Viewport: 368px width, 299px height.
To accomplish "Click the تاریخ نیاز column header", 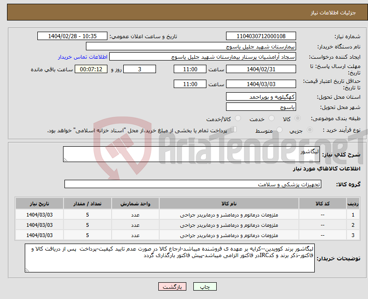I will click(x=39, y=204).
